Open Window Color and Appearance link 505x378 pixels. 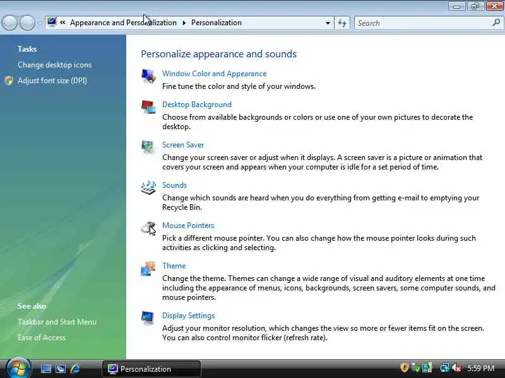tap(214, 74)
